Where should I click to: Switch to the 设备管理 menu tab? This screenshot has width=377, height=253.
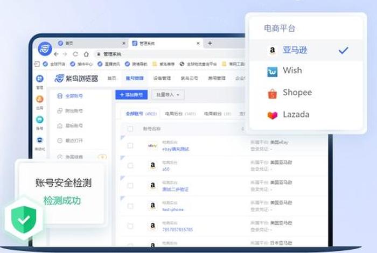click(x=162, y=78)
